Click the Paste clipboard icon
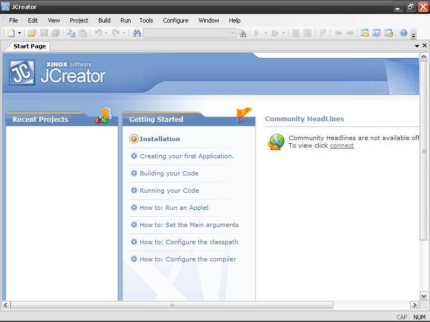 83,33
